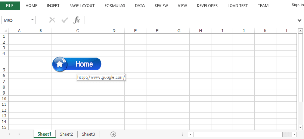The image size is (304, 139).
Task: Switch to the Sheet3 tab
Action: (89, 134)
